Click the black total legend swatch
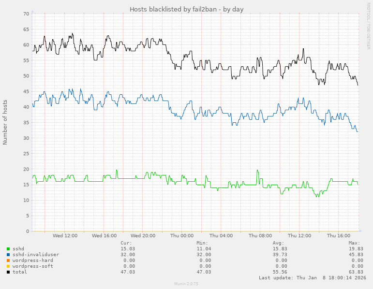The image size is (373, 289). coord(8,272)
